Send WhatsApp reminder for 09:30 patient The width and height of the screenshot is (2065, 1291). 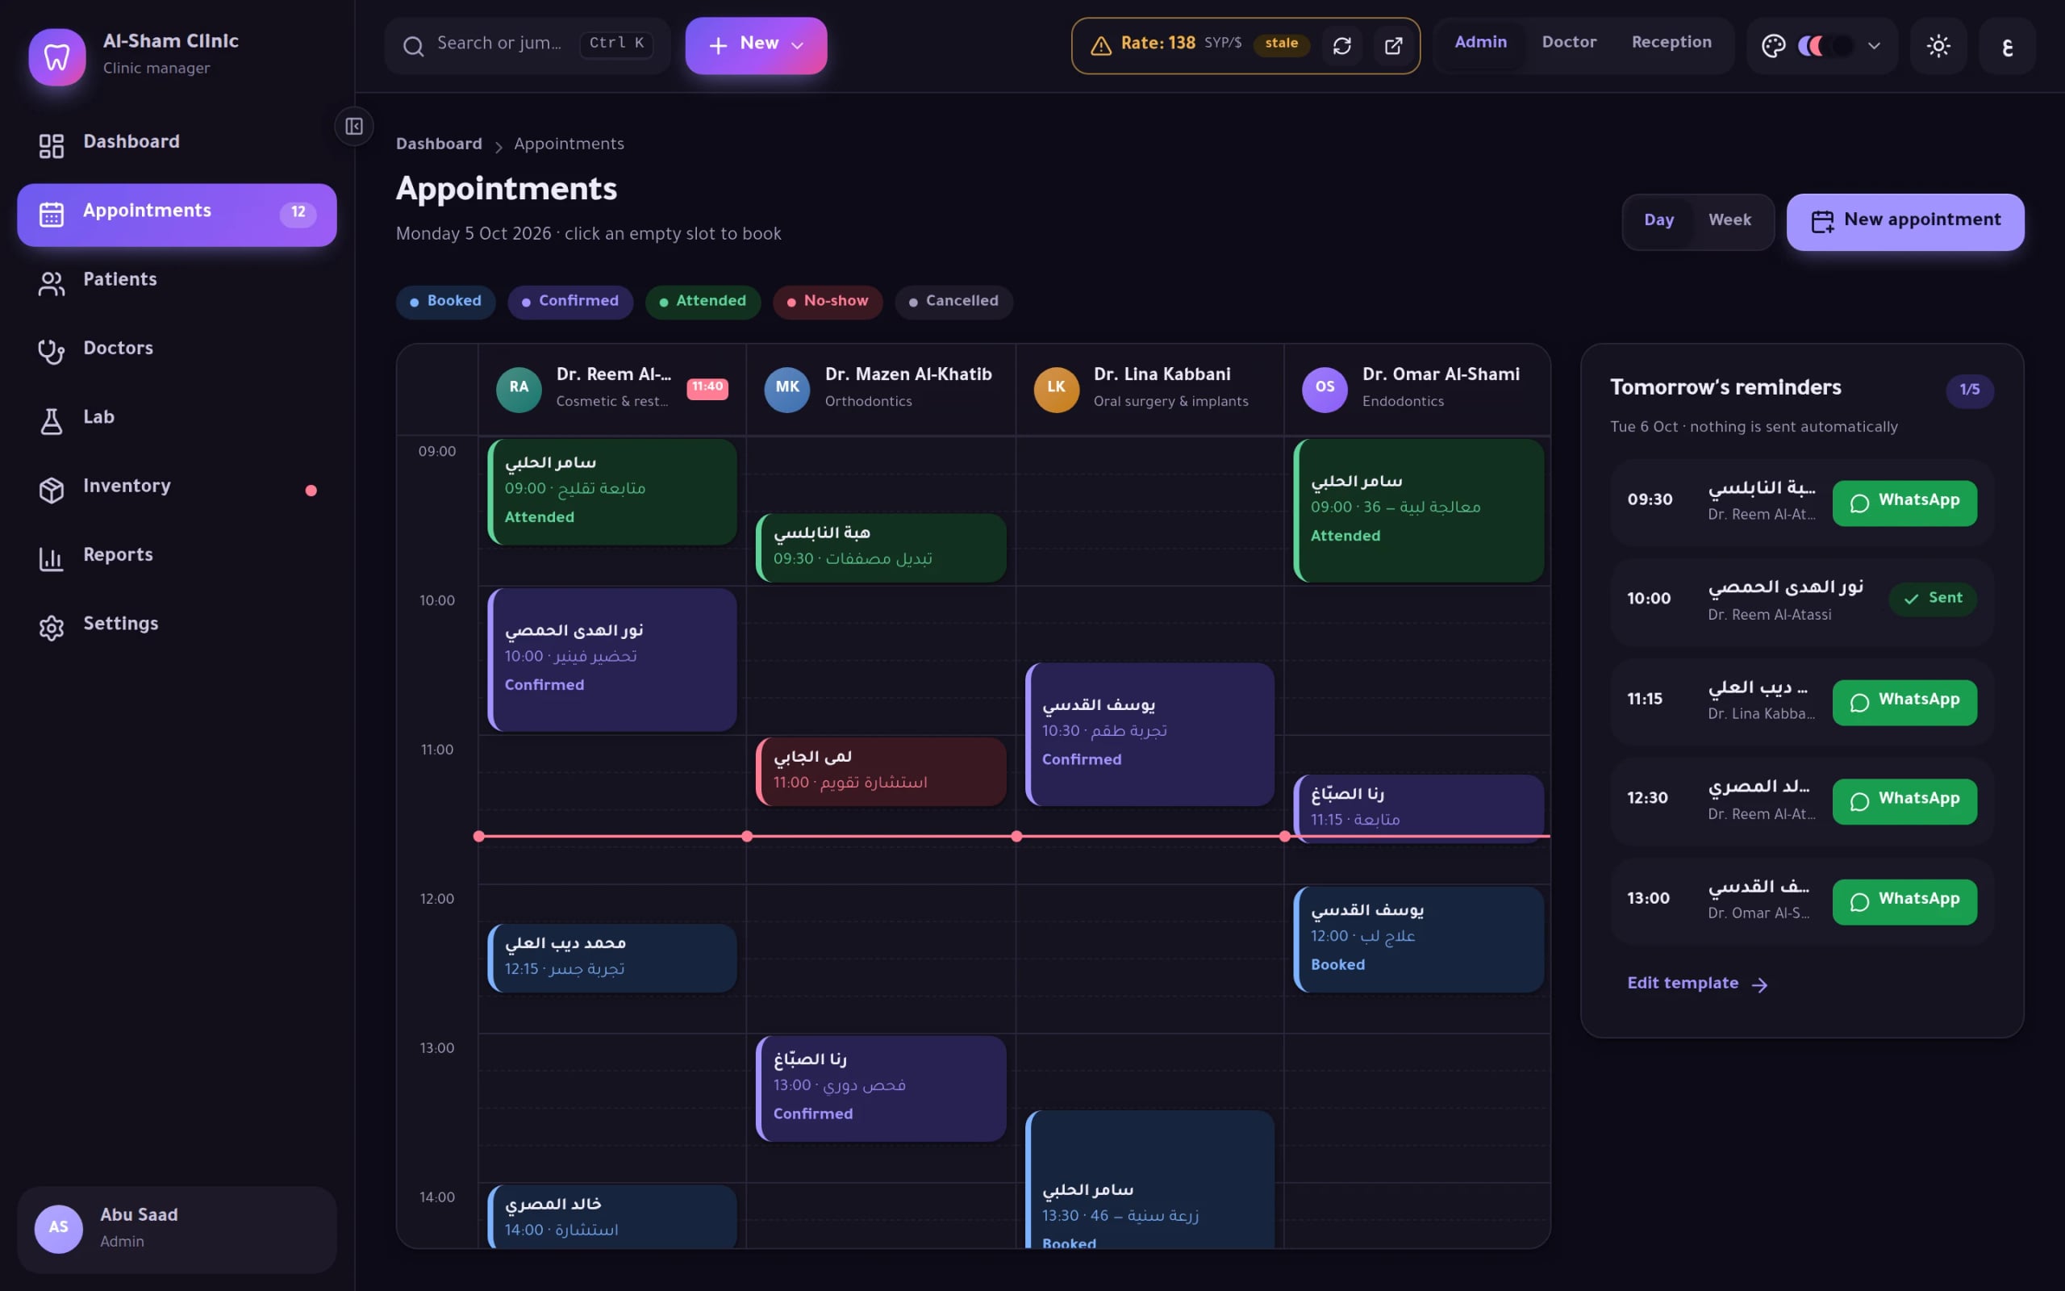tap(1904, 503)
